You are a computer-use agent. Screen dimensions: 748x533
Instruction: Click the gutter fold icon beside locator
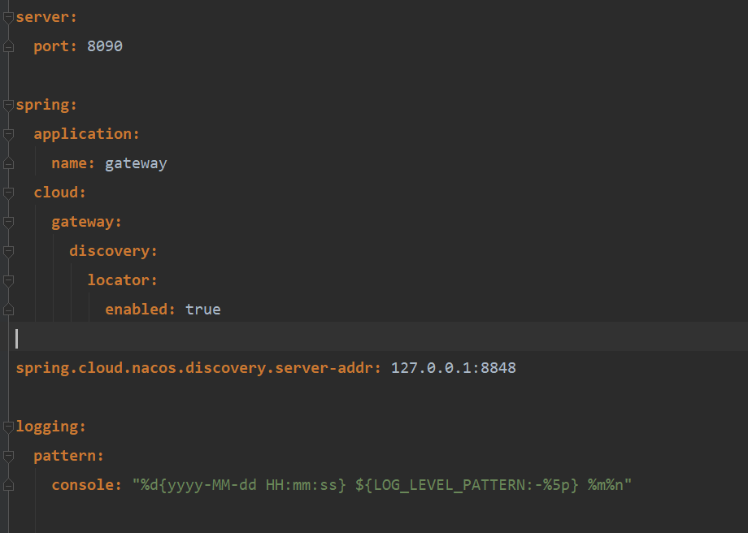(x=7, y=279)
